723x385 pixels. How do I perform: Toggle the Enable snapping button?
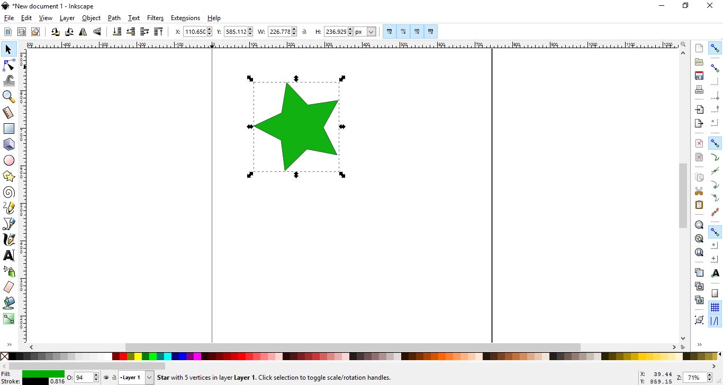(715, 49)
